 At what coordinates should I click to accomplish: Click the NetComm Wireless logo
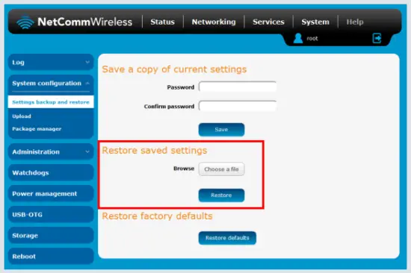click(75, 22)
